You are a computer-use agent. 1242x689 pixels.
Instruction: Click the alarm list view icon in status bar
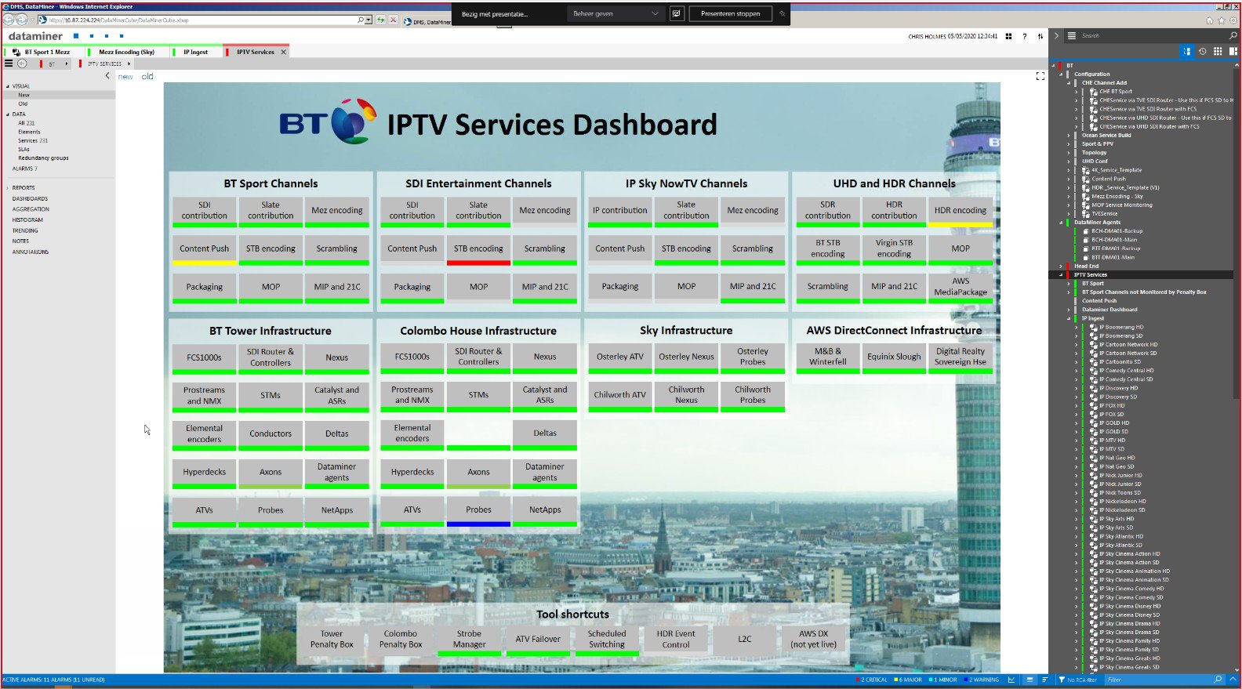(1030, 680)
